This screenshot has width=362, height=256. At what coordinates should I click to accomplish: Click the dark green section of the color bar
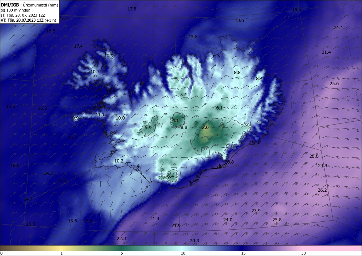point(122,248)
